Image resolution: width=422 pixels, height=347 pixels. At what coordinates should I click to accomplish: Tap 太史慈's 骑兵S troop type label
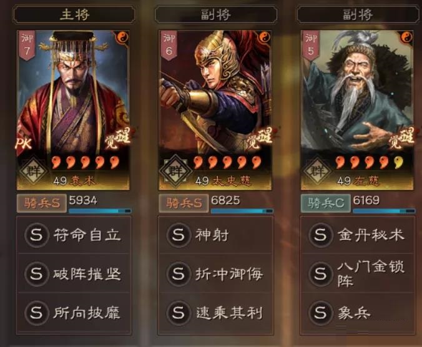pos(184,203)
